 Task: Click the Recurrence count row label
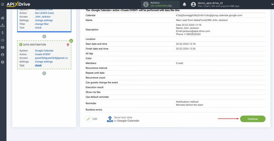pyautogui.click(x=96, y=78)
